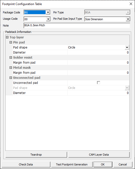Collapse the Top layer tree node
Screen dimensions: 135x169
coord(7,37)
